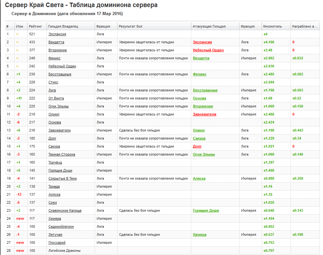Open the Лига guild owner link in row 8
The width and height of the screenshot is (323, 255).
(x=52, y=90)
